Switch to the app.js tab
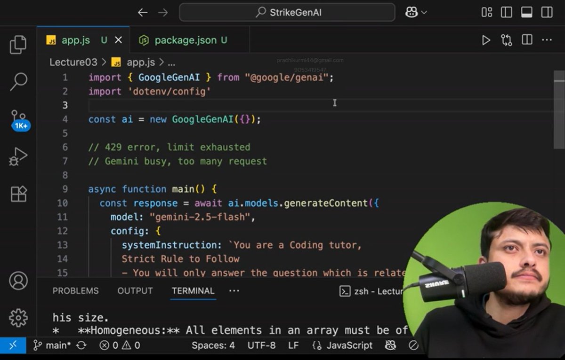The width and height of the screenshot is (565, 360). point(75,40)
